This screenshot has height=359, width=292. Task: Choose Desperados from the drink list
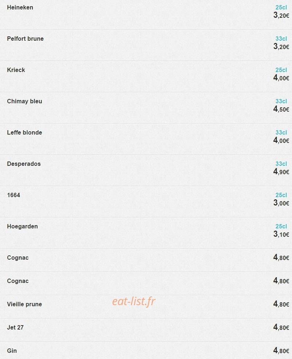pyautogui.click(x=24, y=164)
